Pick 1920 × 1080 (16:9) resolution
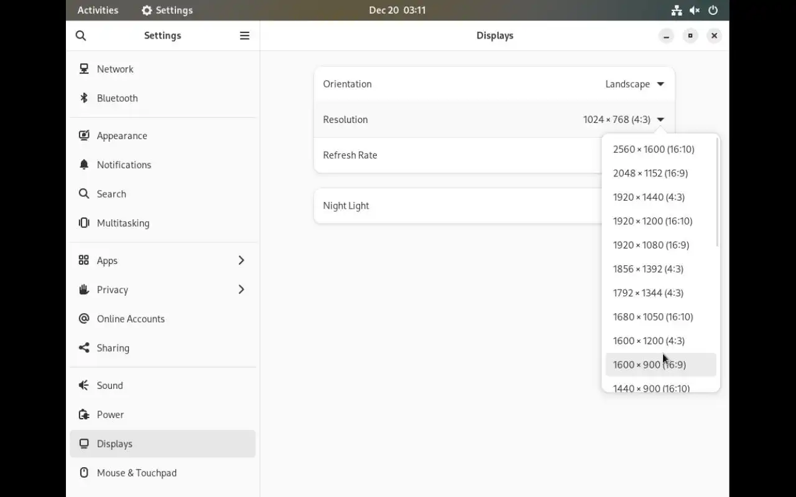 pyautogui.click(x=661, y=245)
